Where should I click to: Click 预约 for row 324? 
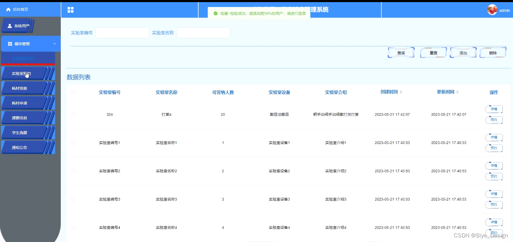pyautogui.click(x=494, y=120)
